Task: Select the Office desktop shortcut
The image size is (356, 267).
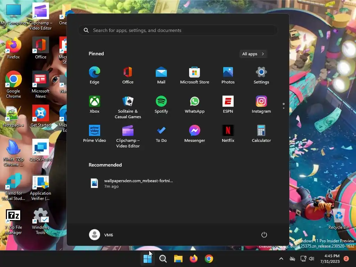Action: [40, 48]
